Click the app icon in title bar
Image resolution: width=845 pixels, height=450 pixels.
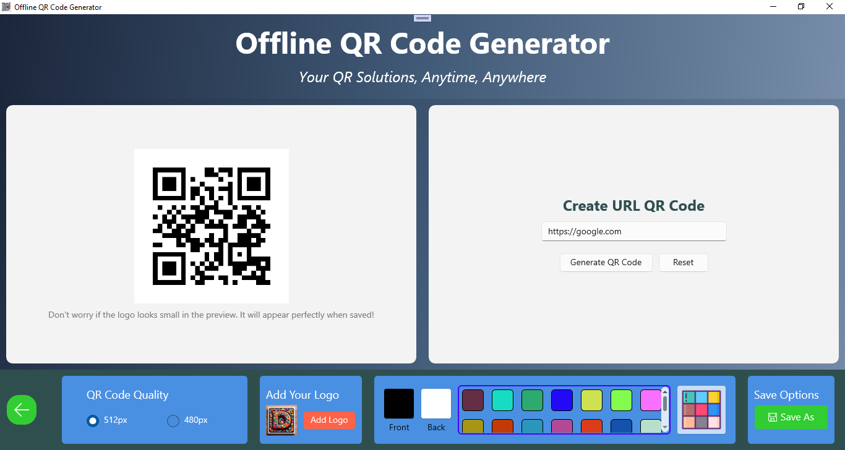coord(7,7)
